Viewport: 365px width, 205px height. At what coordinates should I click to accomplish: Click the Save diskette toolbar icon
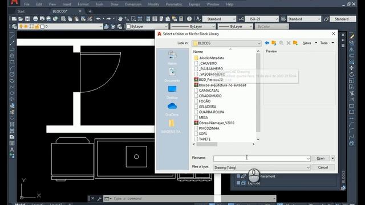(27, 19)
